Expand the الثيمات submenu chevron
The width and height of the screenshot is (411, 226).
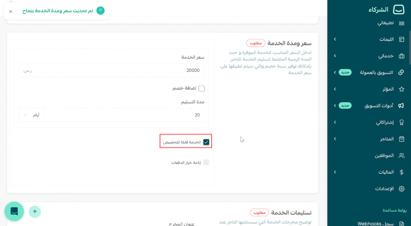pyautogui.click(x=335, y=39)
